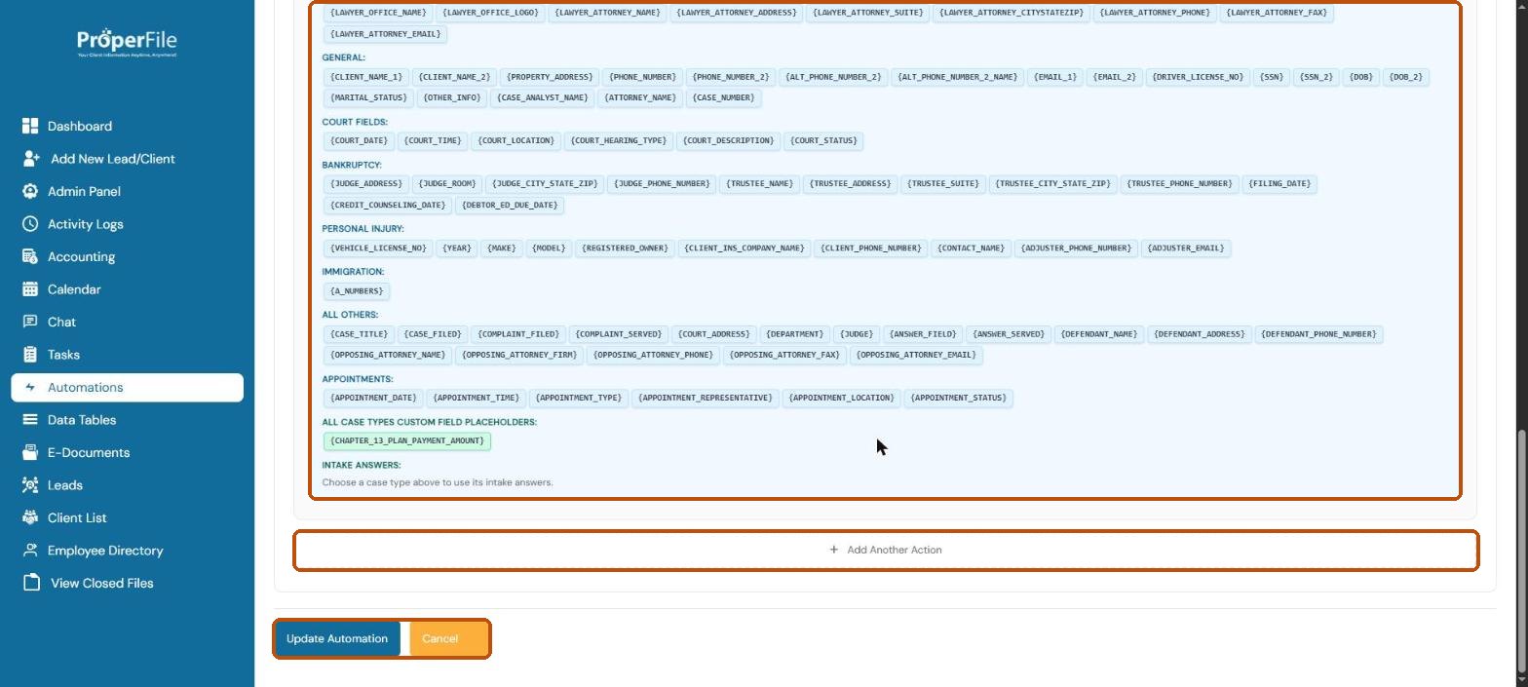Insert the {APPOINTMENT_STATUS} placeholder

[958, 399]
